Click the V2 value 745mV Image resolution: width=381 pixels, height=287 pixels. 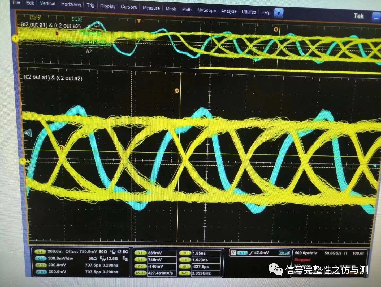155,260
